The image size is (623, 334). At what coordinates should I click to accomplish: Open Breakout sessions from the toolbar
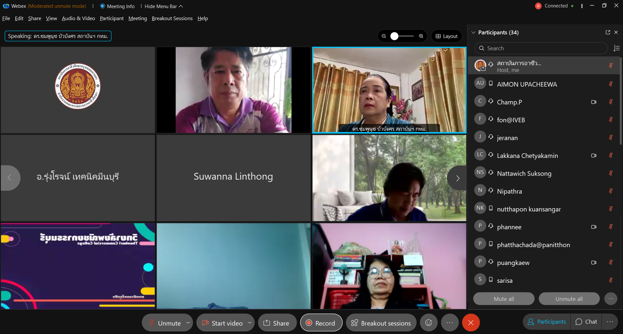381,323
